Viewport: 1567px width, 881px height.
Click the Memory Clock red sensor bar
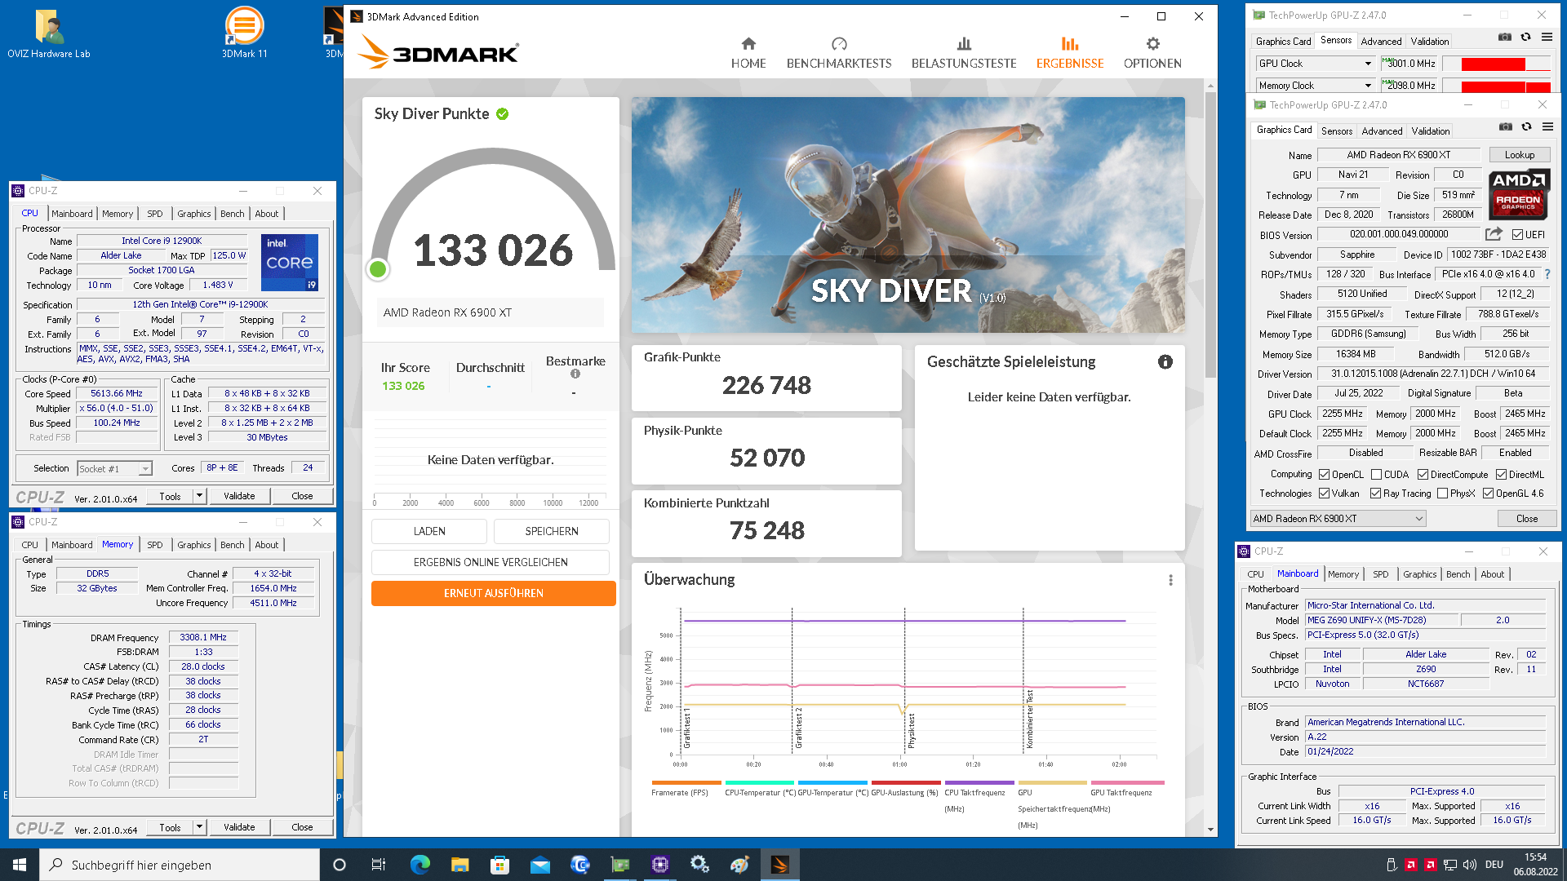(1497, 86)
